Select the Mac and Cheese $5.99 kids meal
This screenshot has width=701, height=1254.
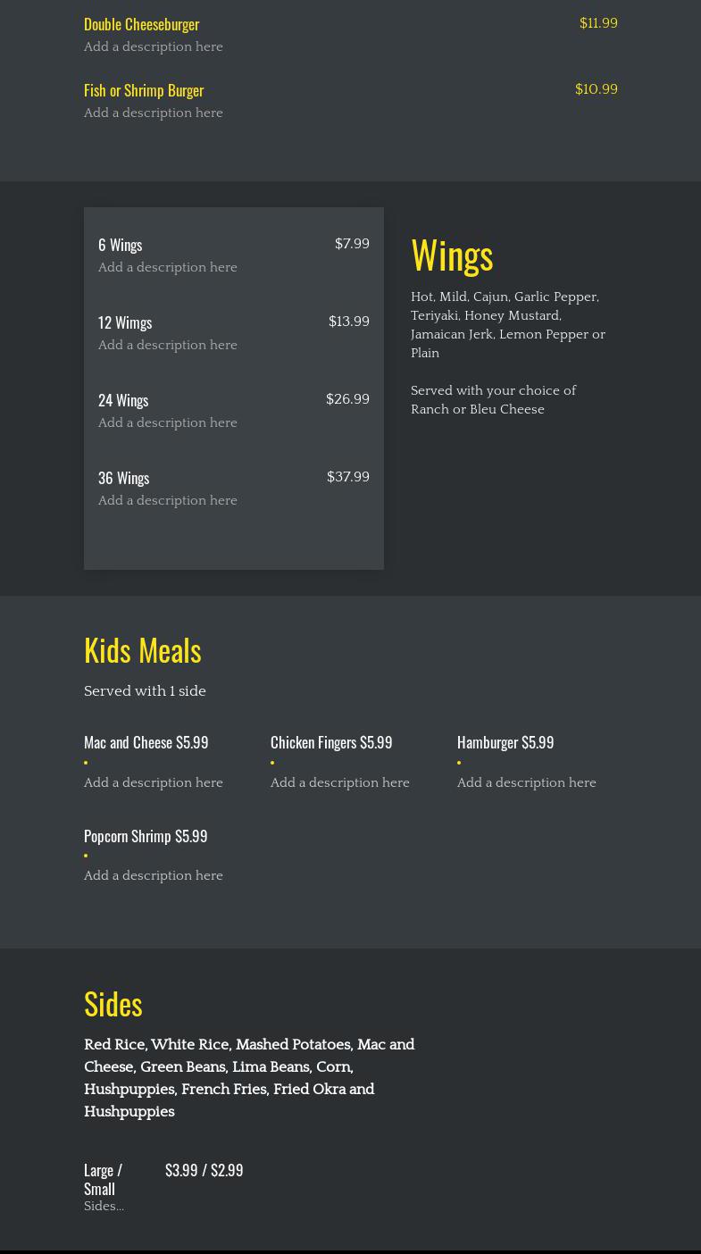(x=146, y=742)
